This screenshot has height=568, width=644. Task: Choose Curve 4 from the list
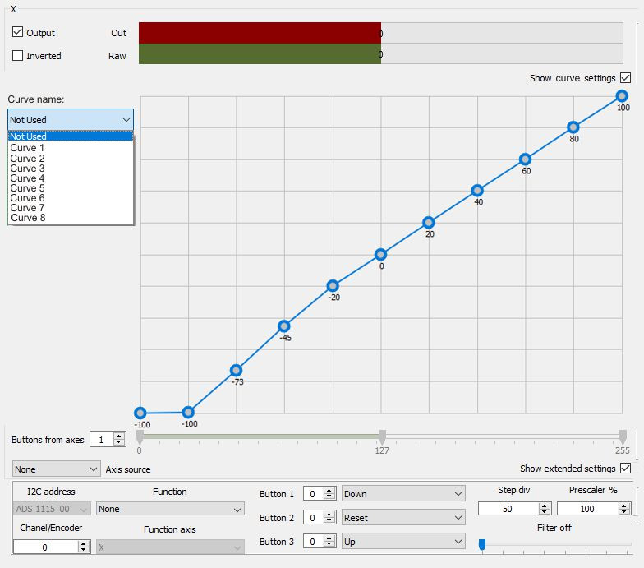pos(71,178)
